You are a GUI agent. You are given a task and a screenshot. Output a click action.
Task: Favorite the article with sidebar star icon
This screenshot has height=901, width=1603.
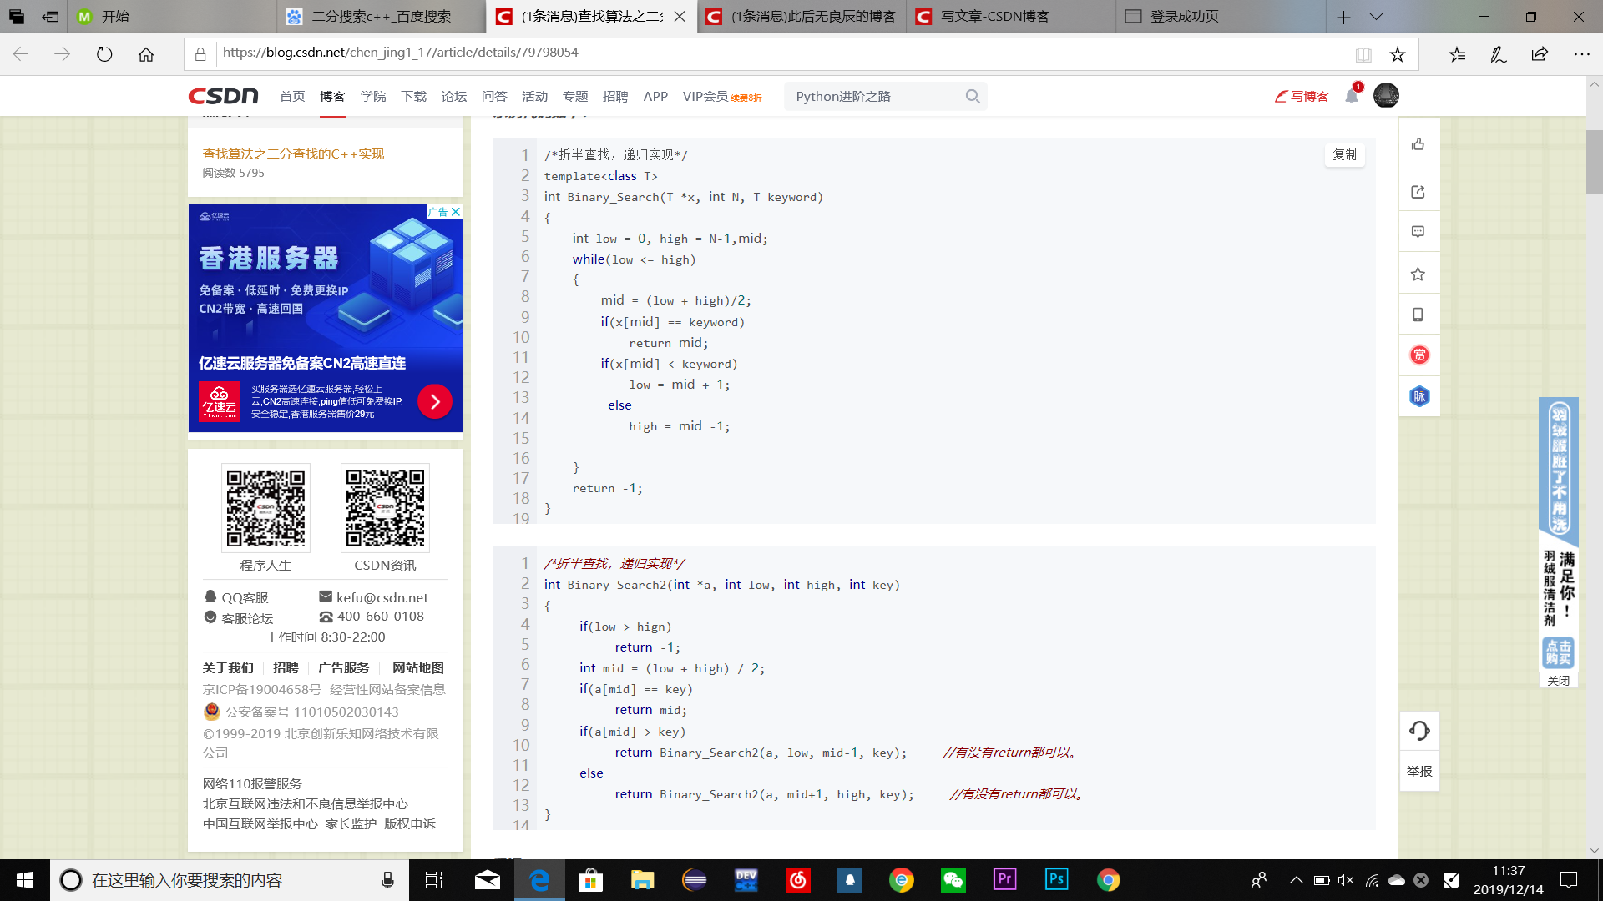[1418, 274]
